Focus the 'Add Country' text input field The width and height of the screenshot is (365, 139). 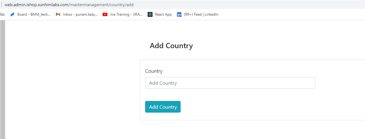point(230,83)
